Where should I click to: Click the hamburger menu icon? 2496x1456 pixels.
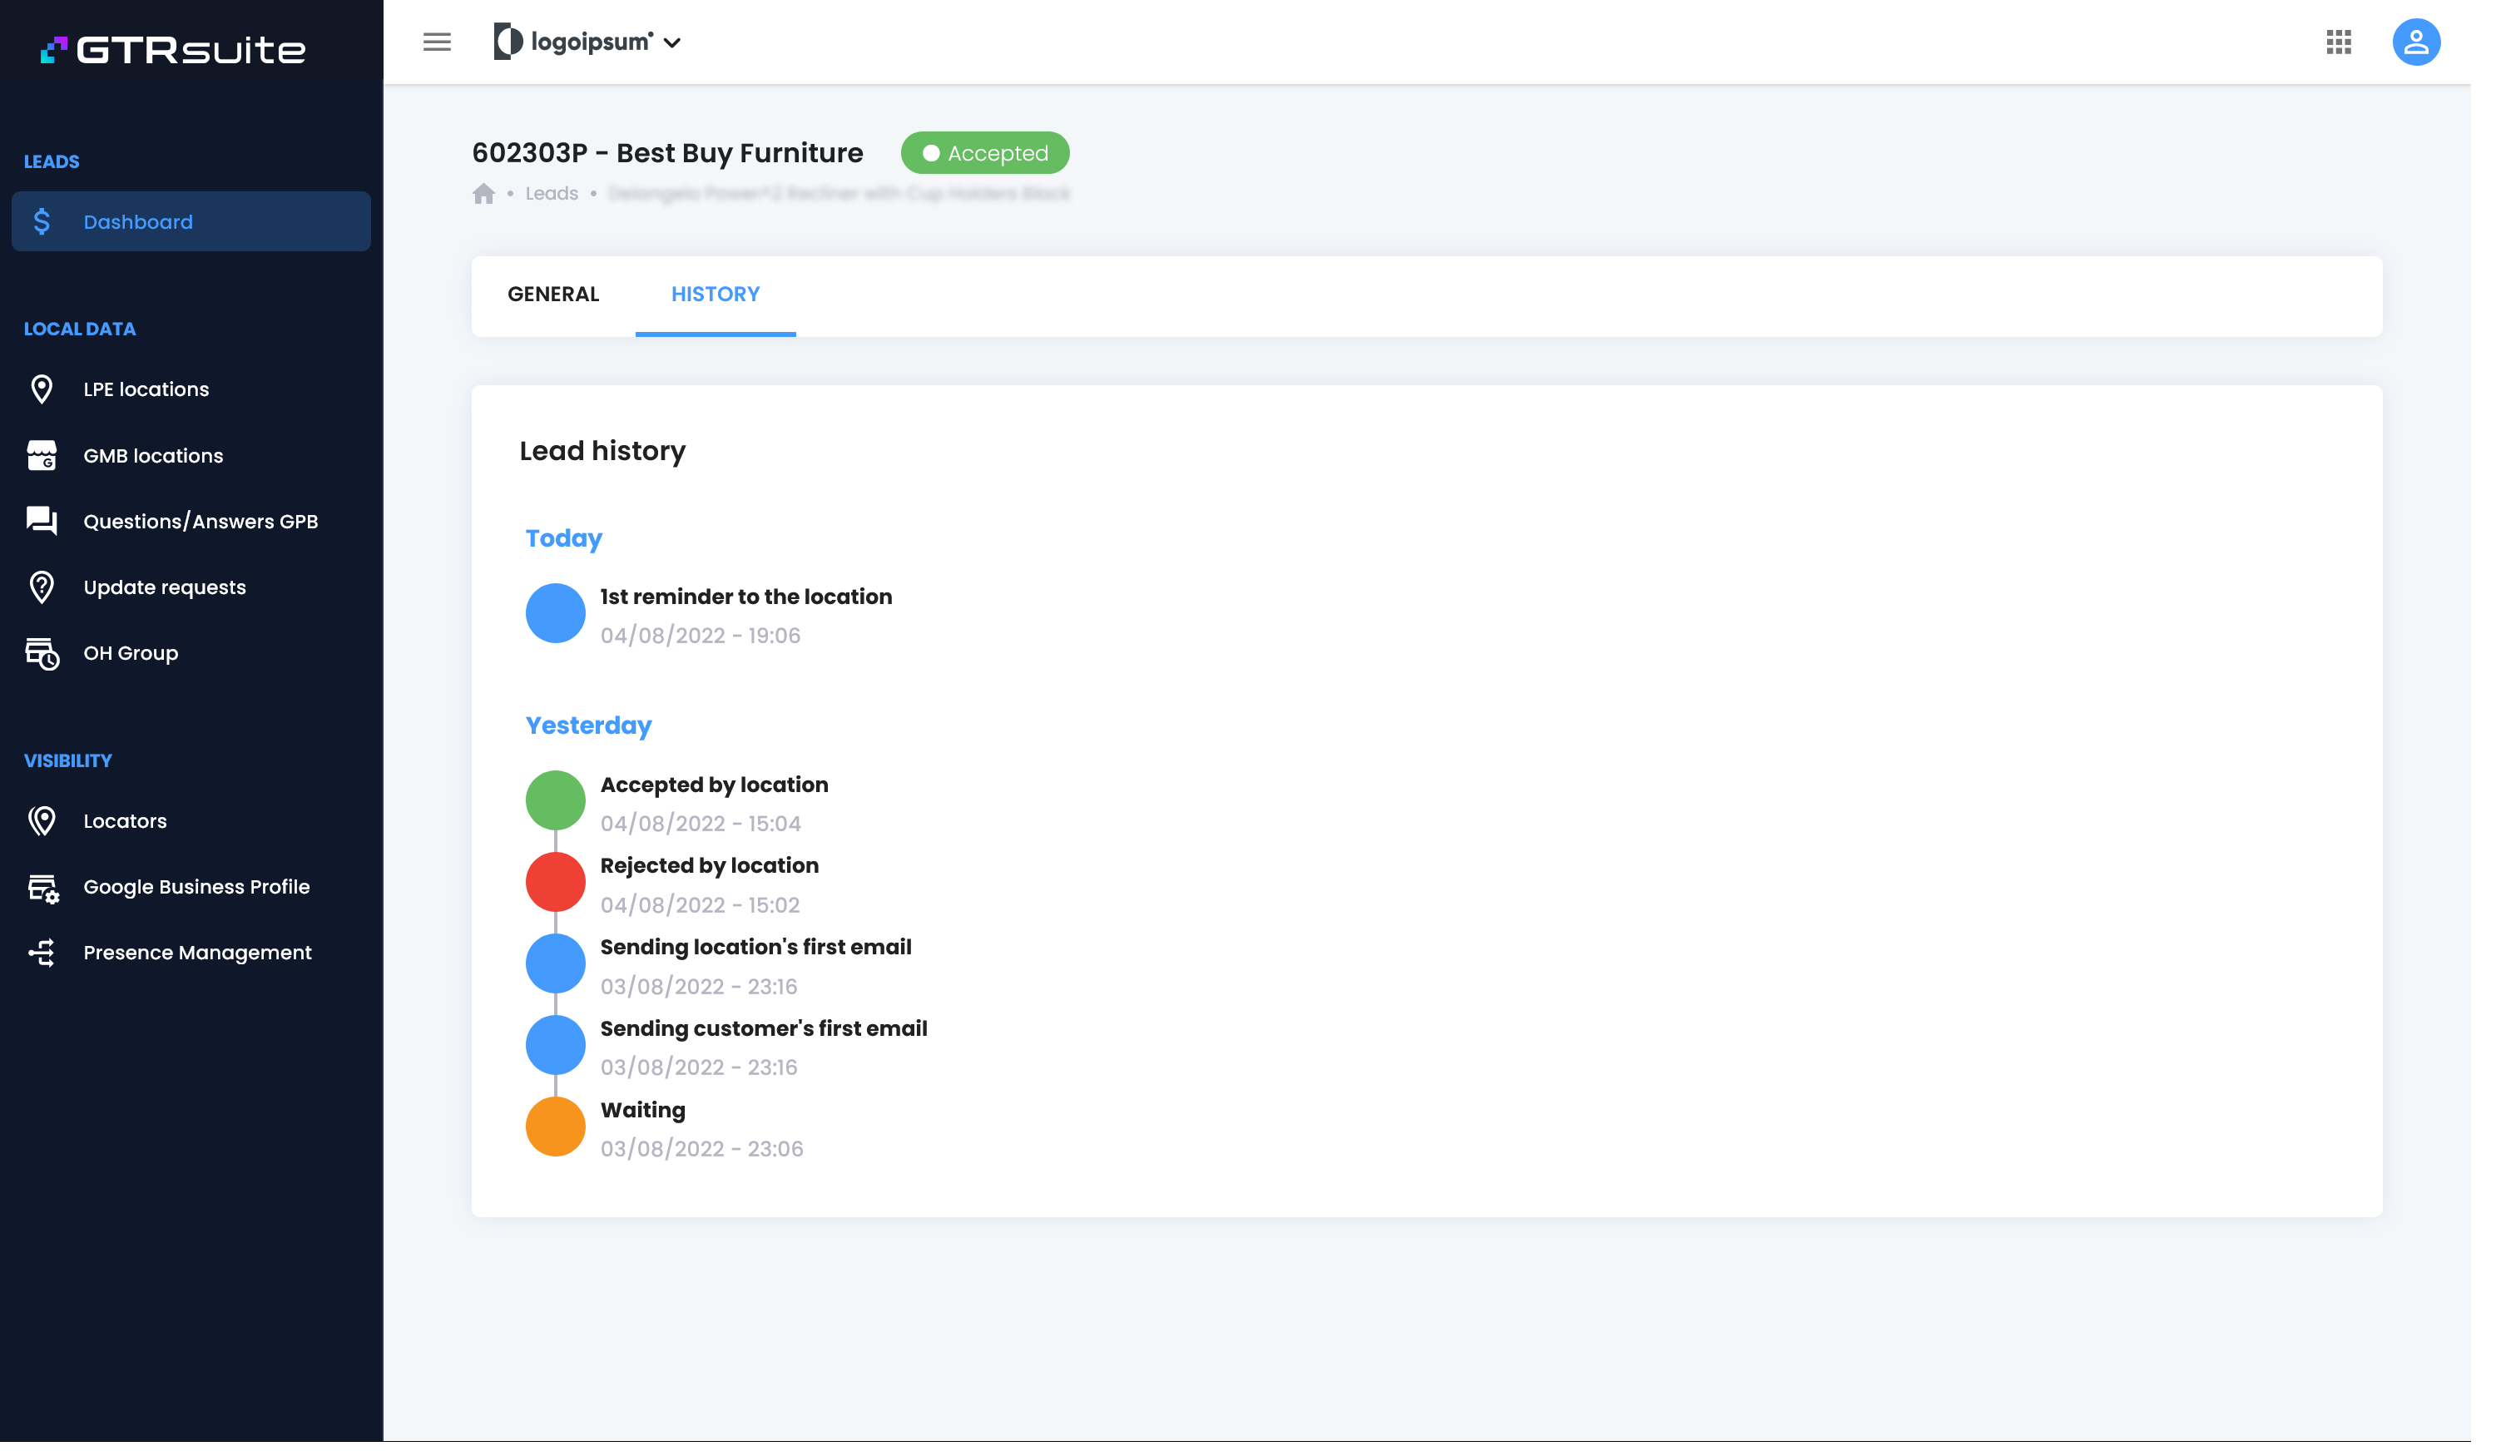click(437, 42)
